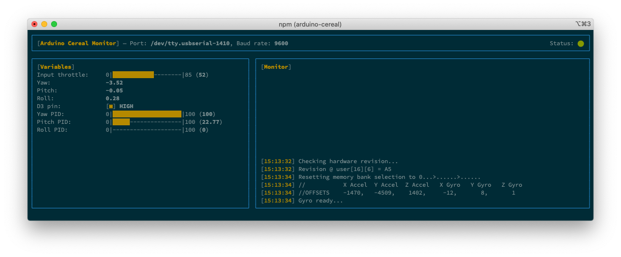This screenshot has height=257, width=621.
Task: Click the empty Roll PID bar
Action: [147, 130]
